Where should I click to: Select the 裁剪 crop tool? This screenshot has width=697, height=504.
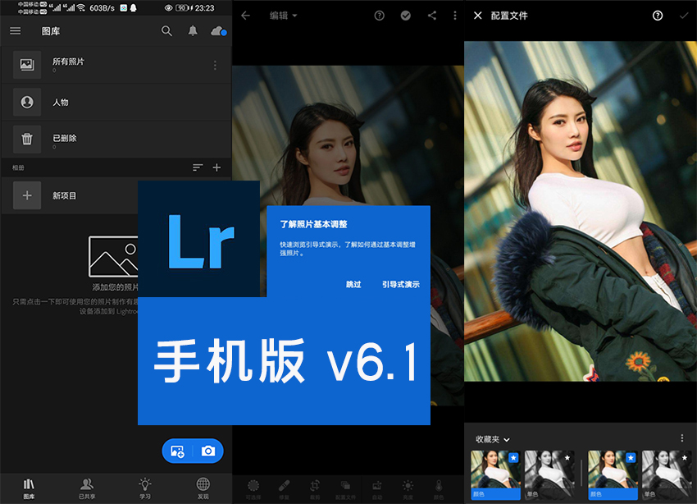click(315, 489)
